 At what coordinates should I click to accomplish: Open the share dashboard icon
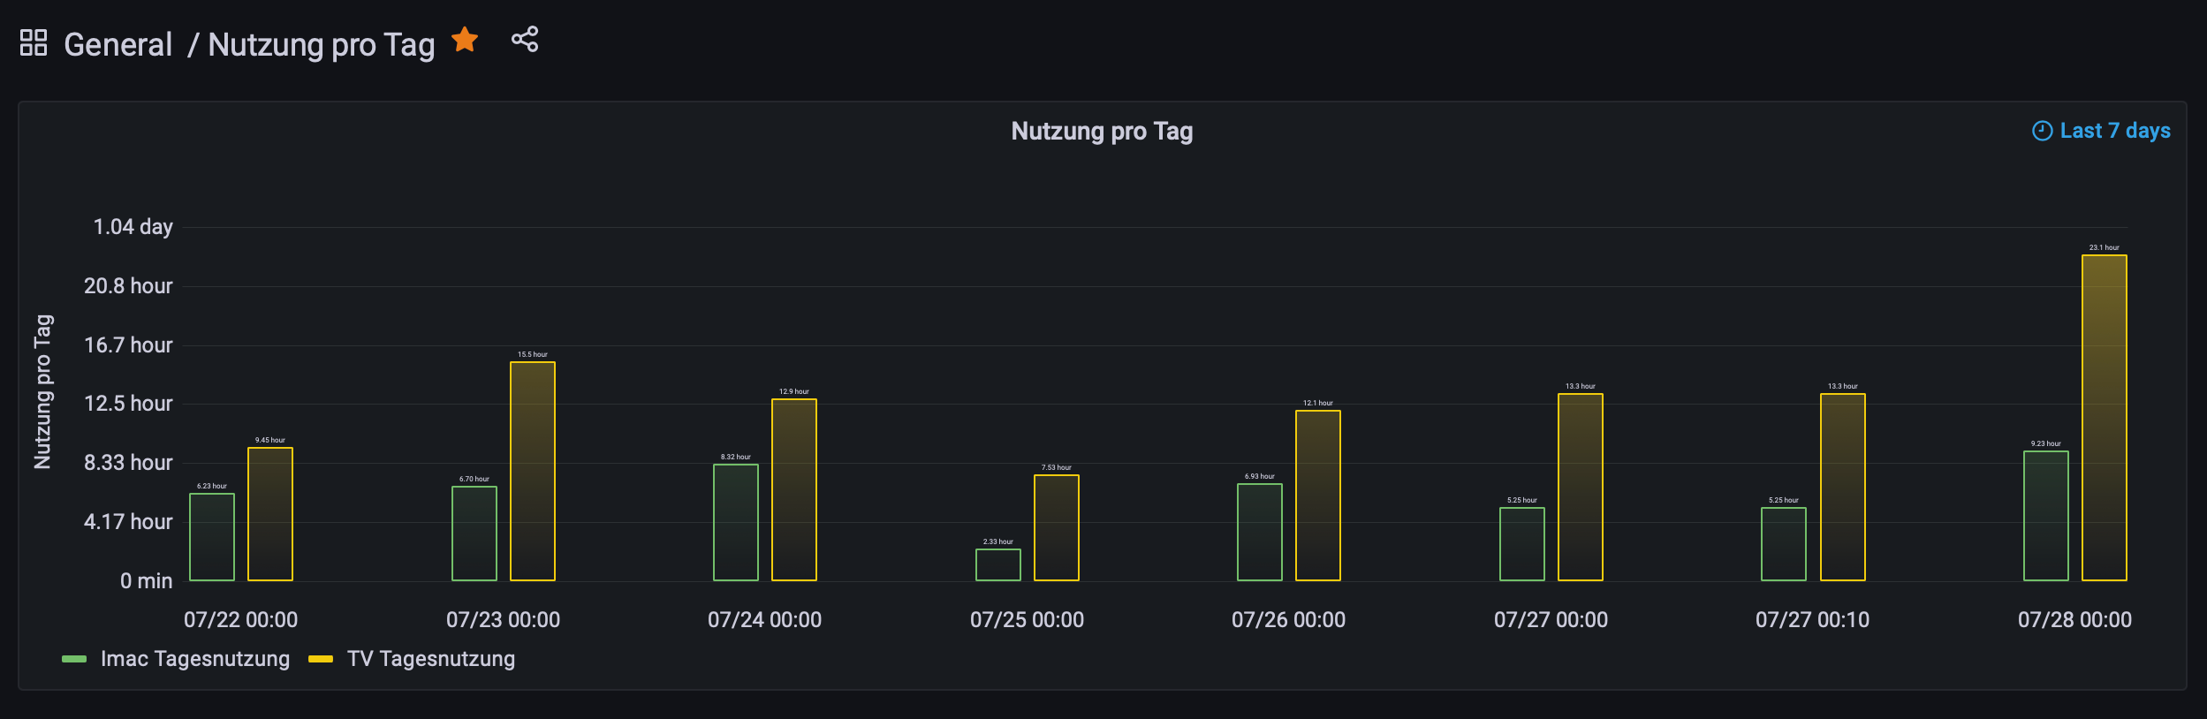click(525, 40)
